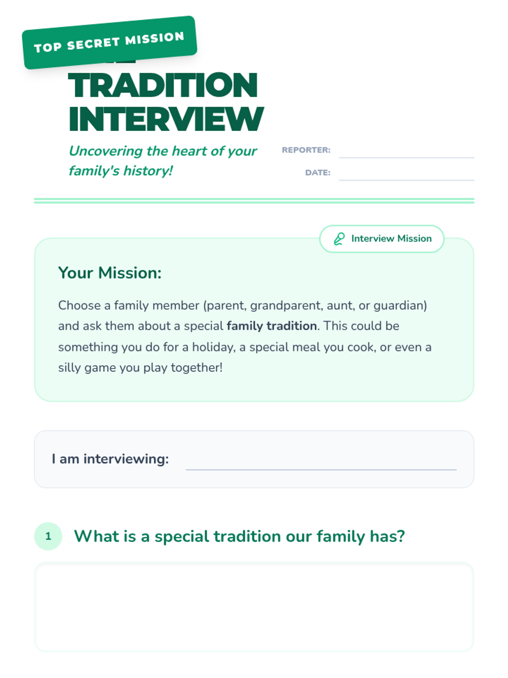The width and height of the screenshot is (508, 678).
Task: Click the answer box under question 1
Action: 254,607
